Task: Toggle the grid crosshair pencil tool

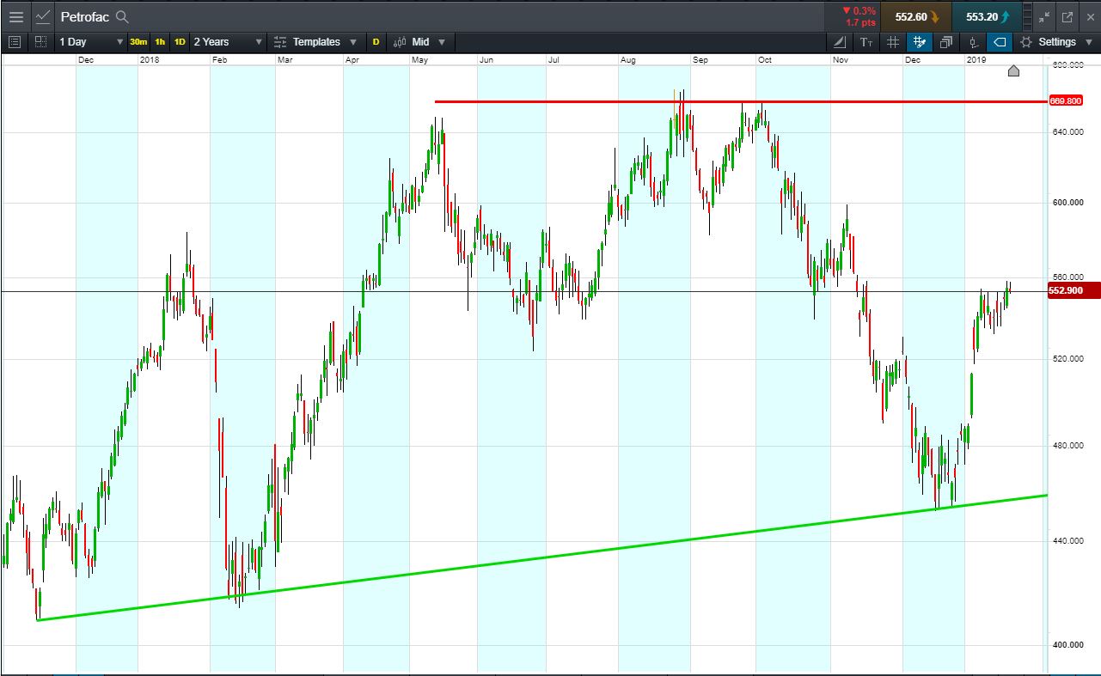Action: pyautogui.click(x=920, y=41)
